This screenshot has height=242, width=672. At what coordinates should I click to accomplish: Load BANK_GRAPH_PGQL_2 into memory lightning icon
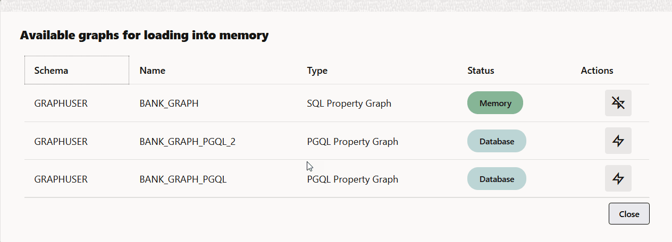click(618, 141)
